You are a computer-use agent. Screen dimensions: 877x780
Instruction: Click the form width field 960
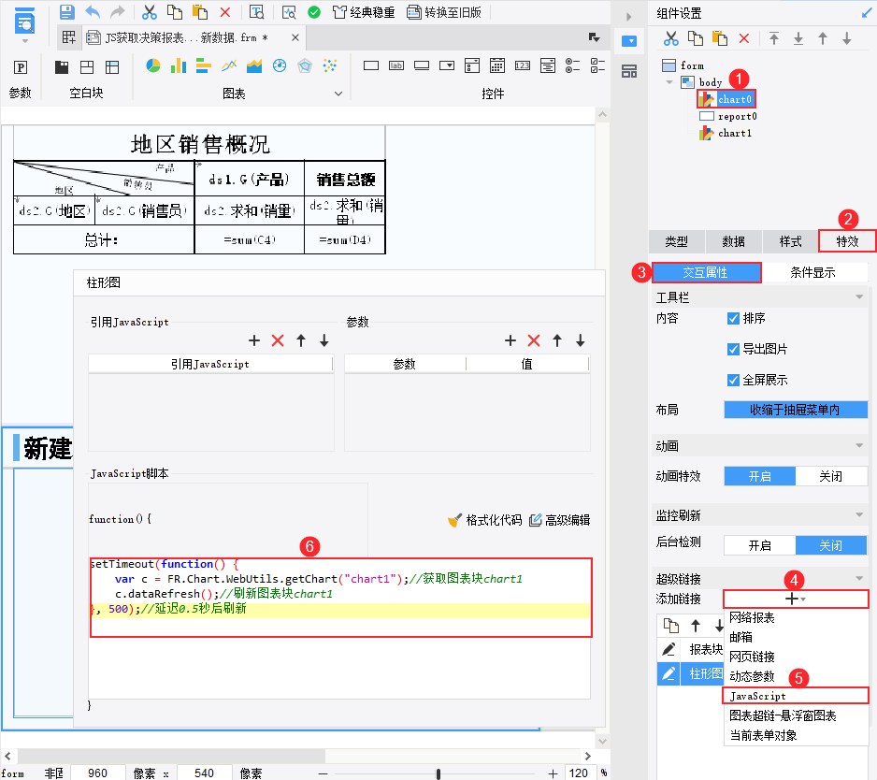[97, 773]
